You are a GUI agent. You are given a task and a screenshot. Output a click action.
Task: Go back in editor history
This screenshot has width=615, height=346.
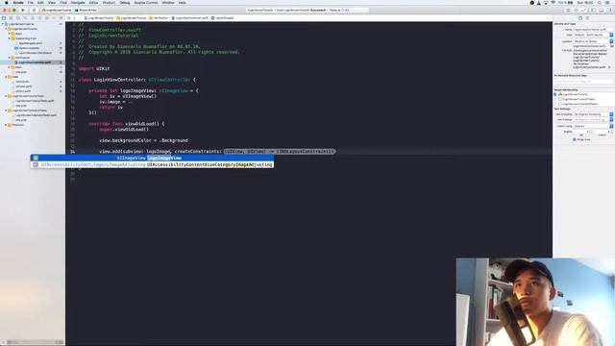[x=75, y=18]
